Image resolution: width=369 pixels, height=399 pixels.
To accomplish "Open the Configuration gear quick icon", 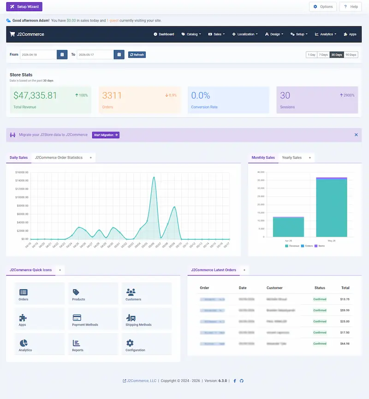I will pyautogui.click(x=147, y=344).
